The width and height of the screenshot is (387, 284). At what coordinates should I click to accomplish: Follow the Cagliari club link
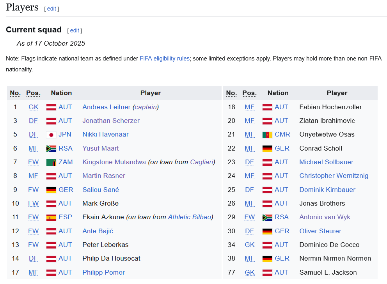(201, 162)
